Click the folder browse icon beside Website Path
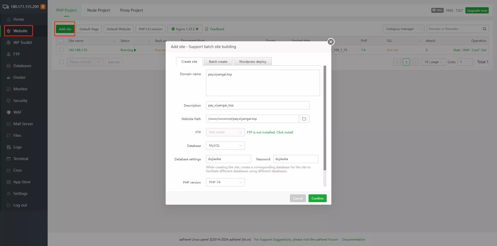The height and width of the screenshot is (246, 497). click(x=304, y=119)
